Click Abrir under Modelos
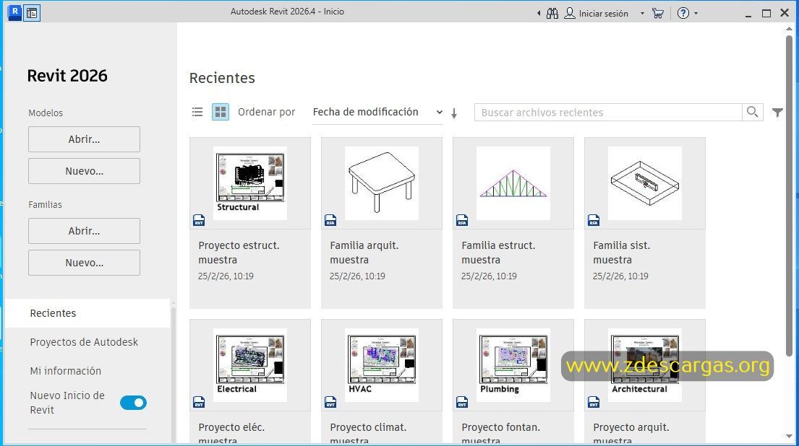This screenshot has height=446, width=799. (x=84, y=139)
